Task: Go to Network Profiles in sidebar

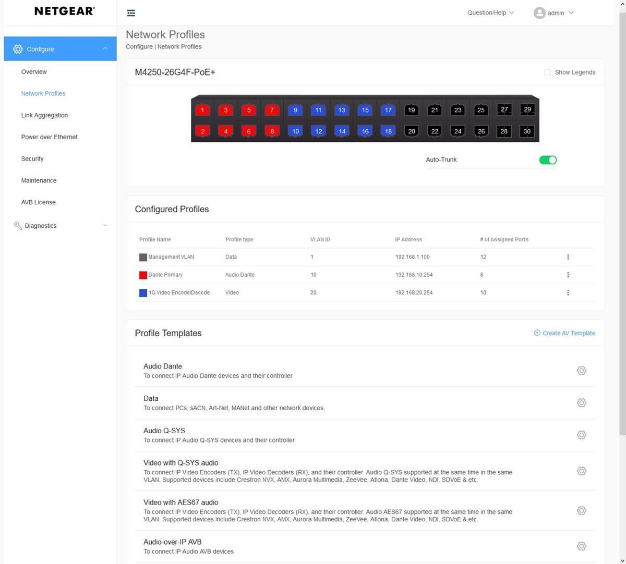Action: click(x=43, y=94)
